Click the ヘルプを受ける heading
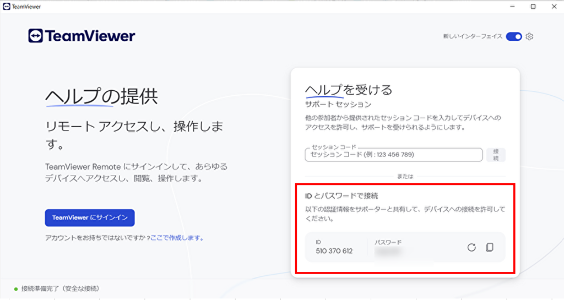 pyautogui.click(x=348, y=90)
